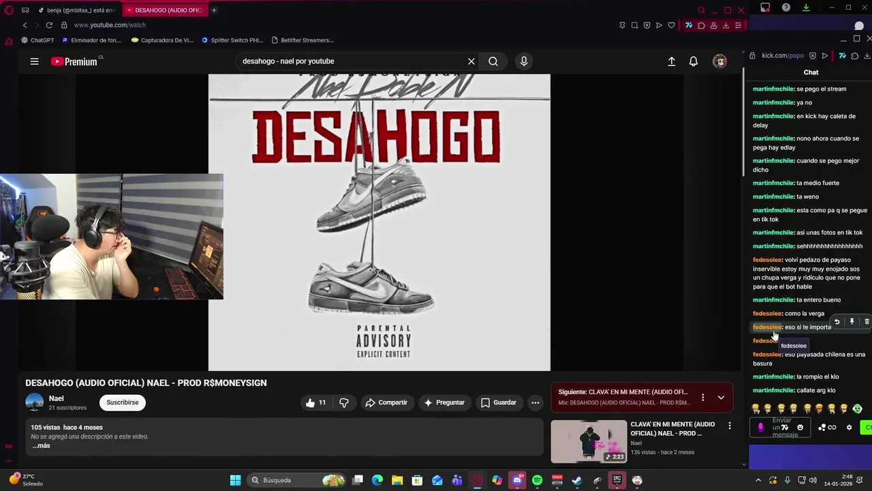This screenshot has width=872, height=491.
Task: Show hidden system tray icons
Action: point(758,480)
